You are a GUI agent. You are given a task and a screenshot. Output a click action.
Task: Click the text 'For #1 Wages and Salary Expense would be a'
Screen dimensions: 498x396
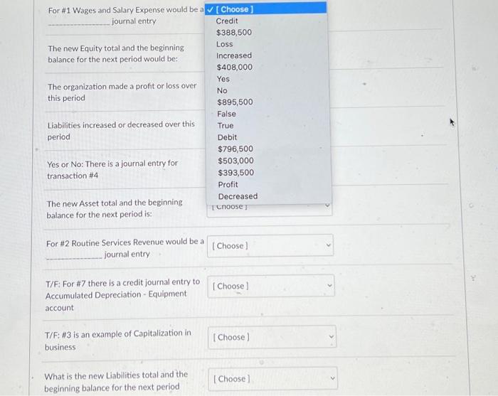(x=126, y=10)
